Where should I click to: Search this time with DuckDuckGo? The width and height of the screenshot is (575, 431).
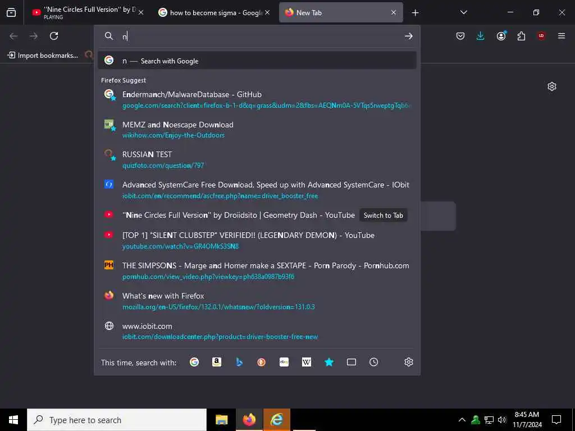262,362
